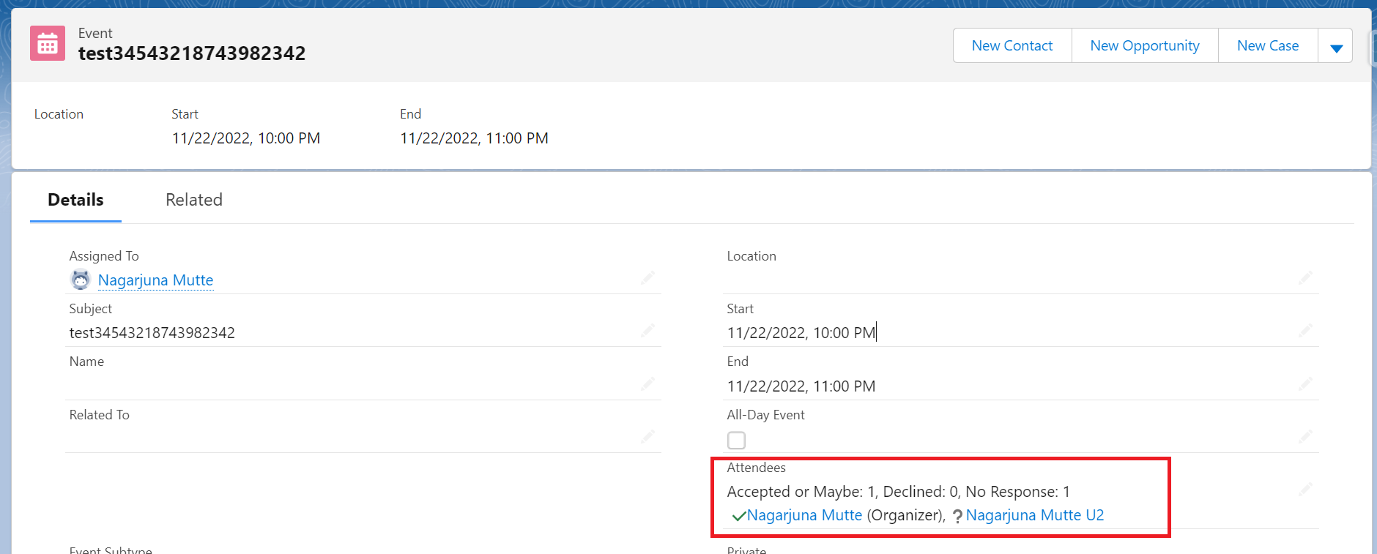Screen dimensions: 1377x554
Task: Click the edit pencil for Assigned To
Action: click(647, 277)
